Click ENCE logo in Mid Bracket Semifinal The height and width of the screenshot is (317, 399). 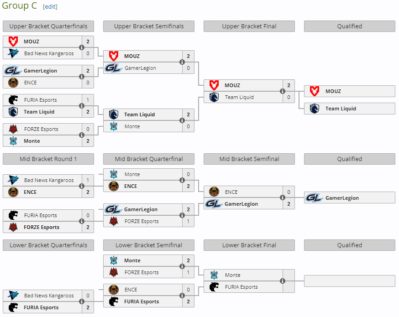(214, 192)
